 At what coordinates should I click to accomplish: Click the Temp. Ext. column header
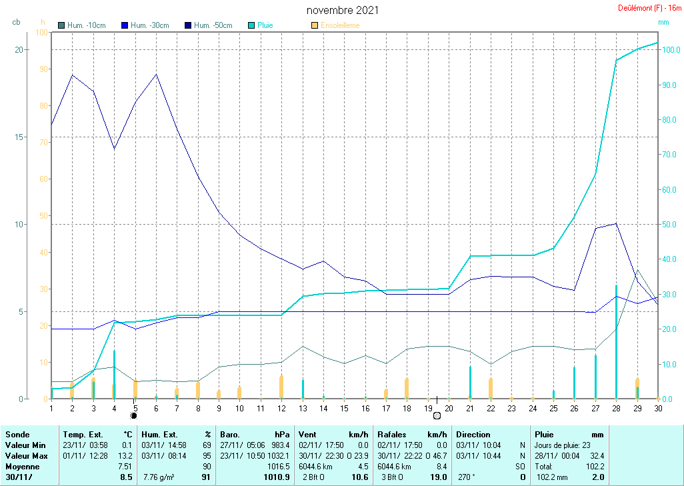point(83,435)
